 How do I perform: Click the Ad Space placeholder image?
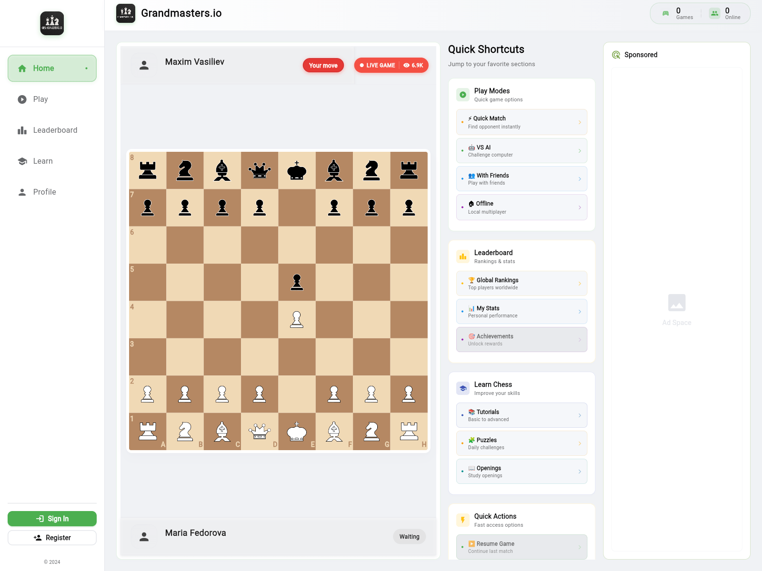point(677,303)
